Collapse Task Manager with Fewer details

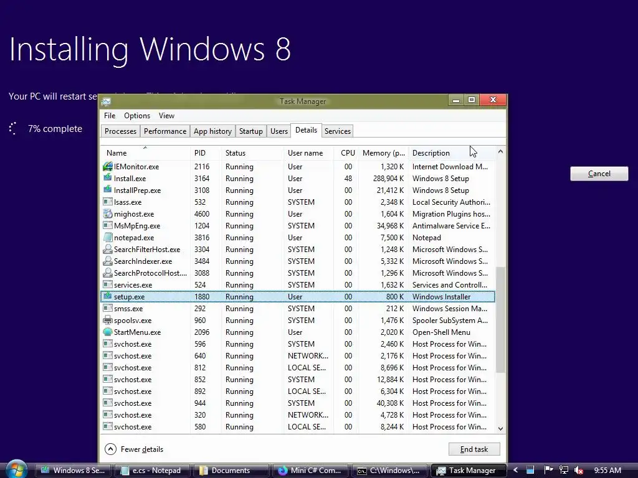point(134,449)
